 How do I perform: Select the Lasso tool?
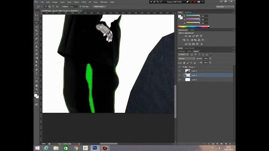pos(37,23)
